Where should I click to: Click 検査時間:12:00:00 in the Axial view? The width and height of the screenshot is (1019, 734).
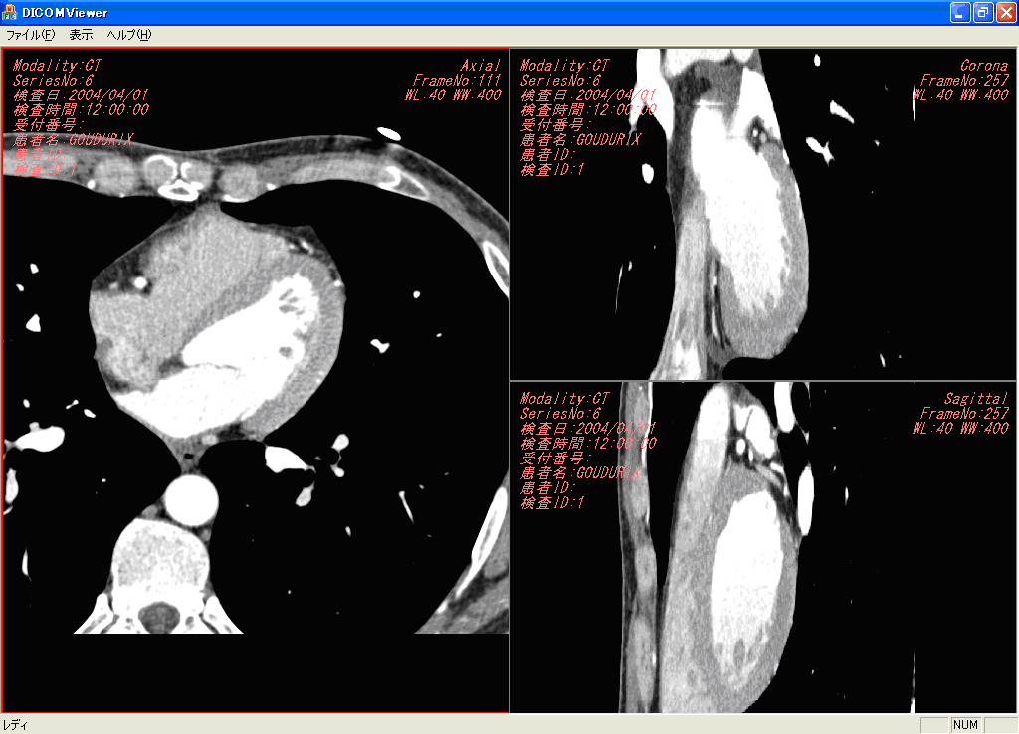click(82, 110)
